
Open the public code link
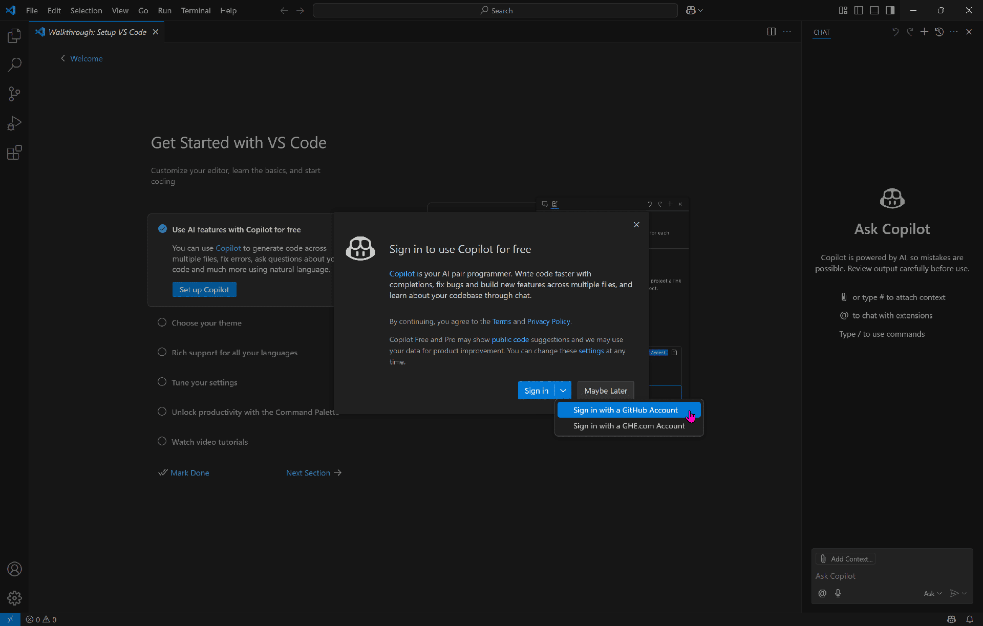(x=510, y=339)
